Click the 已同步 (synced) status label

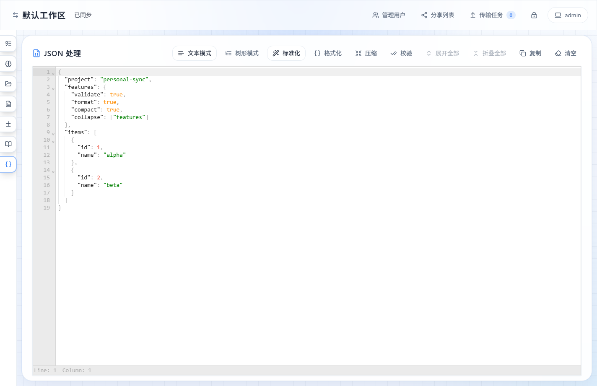coord(83,15)
